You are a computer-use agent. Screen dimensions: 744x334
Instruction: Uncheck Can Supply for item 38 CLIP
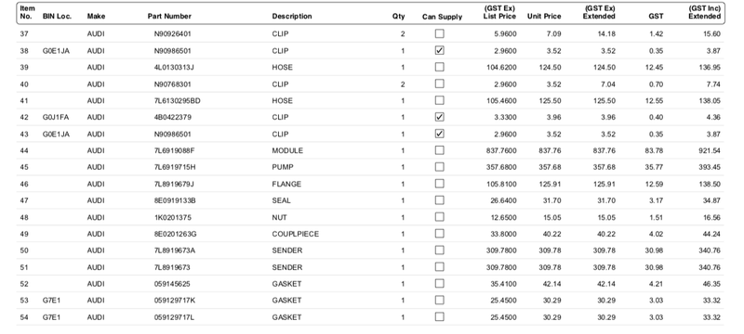click(440, 50)
